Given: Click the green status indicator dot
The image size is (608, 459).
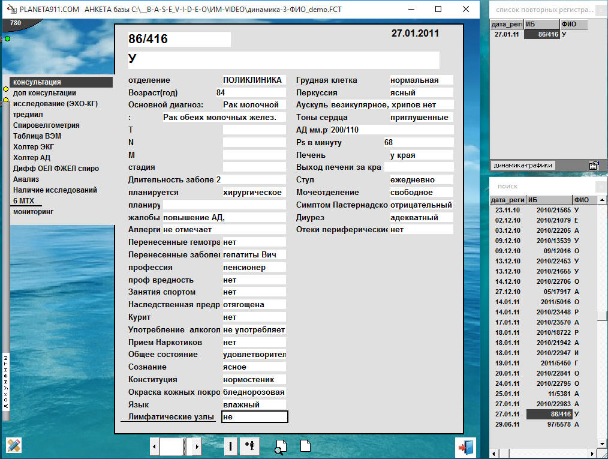Looking at the screenshot, I should (7, 39).
